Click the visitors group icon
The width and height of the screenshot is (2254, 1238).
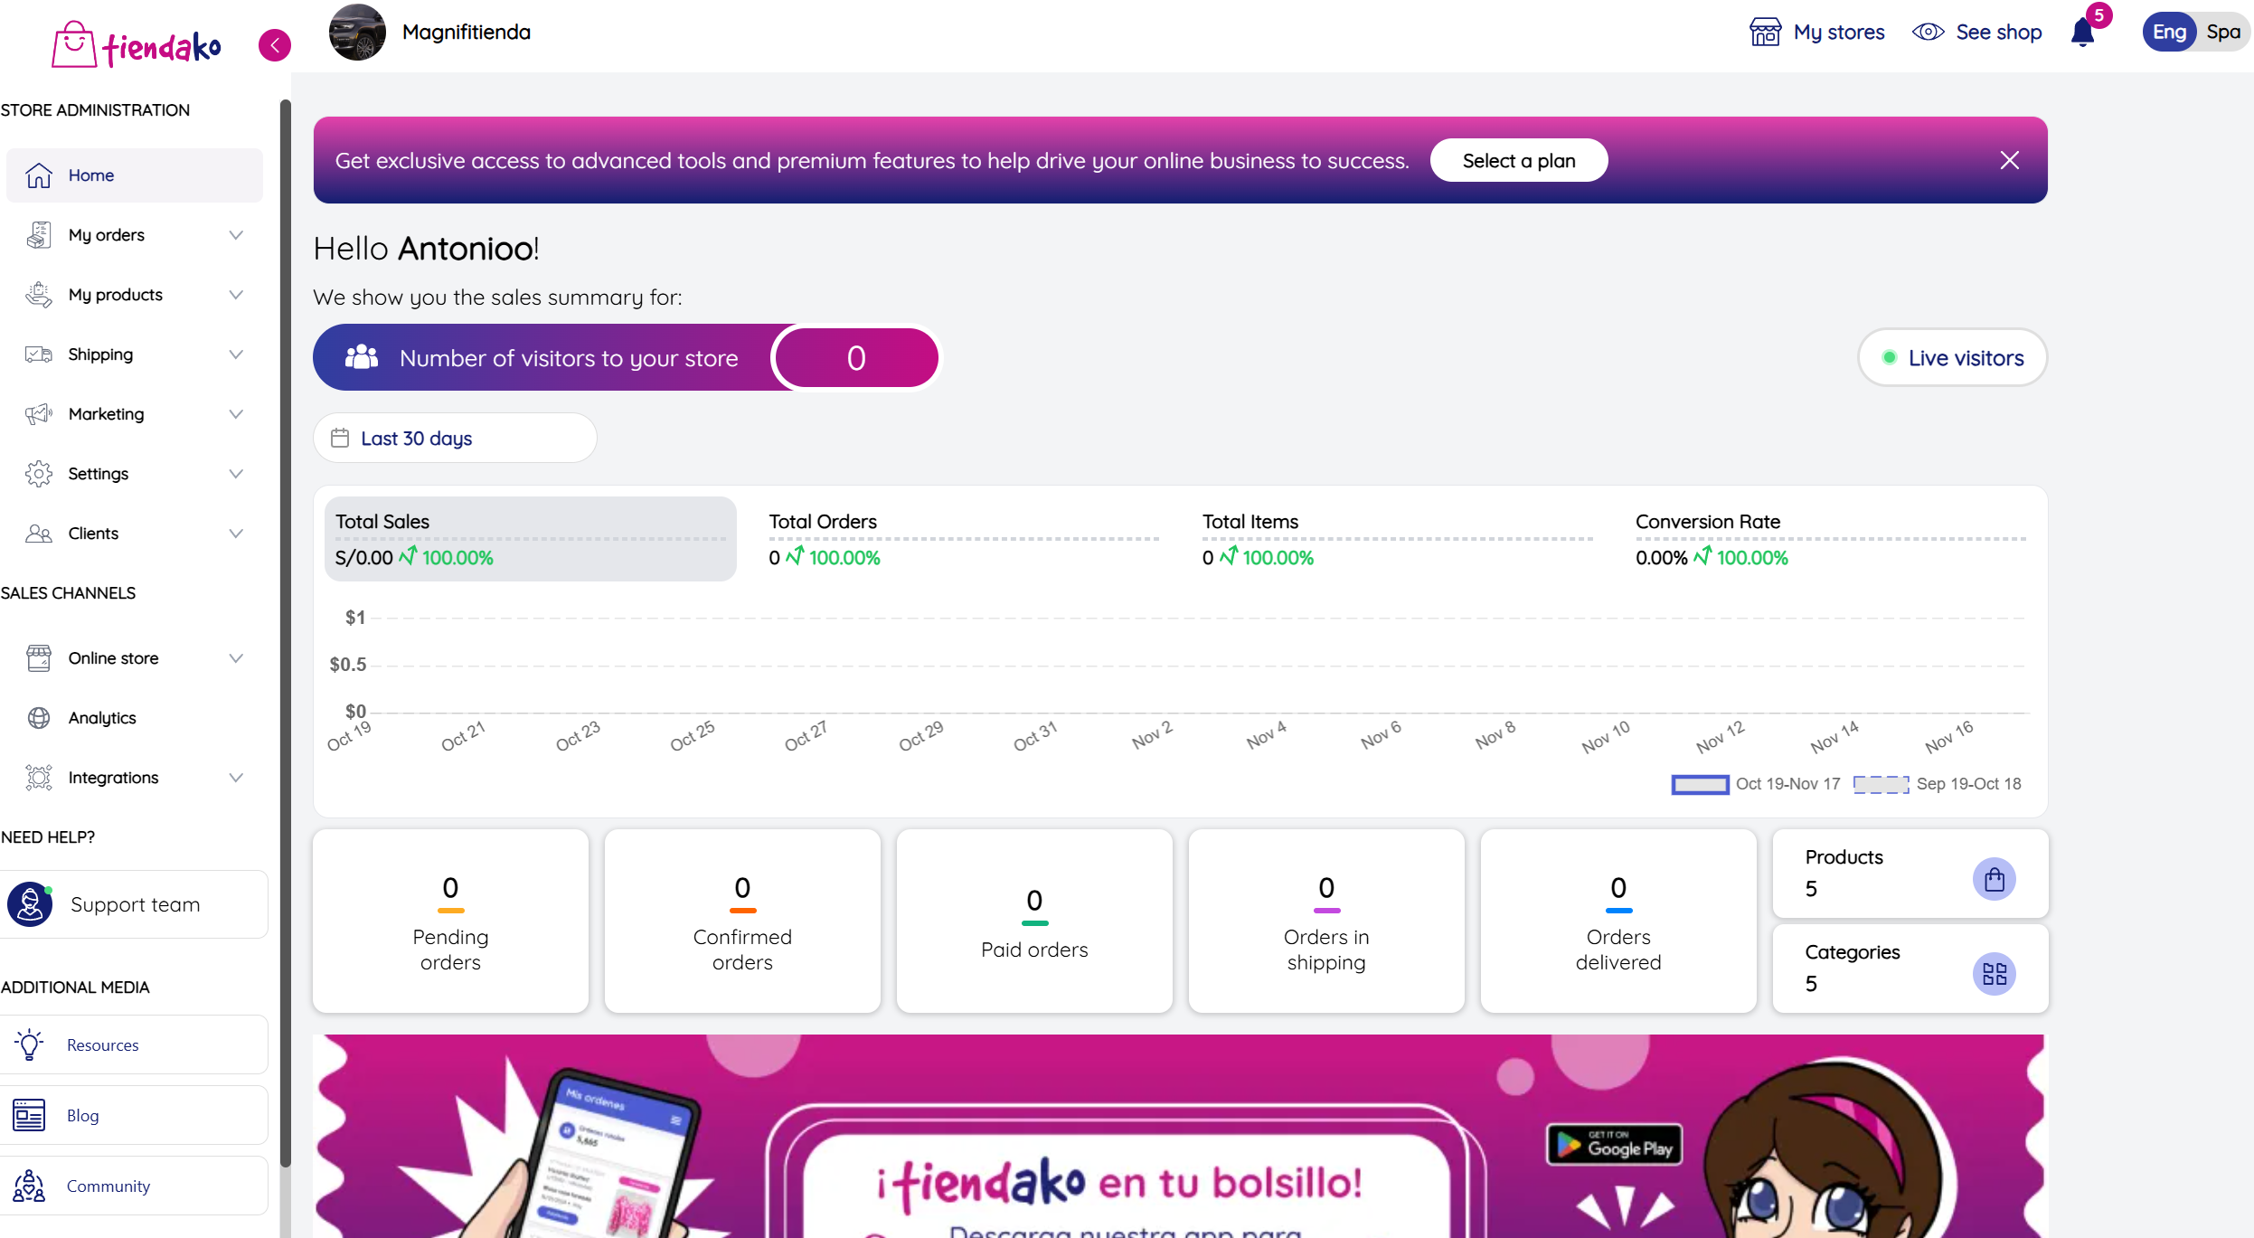pyautogui.click(x=362, y=357)
